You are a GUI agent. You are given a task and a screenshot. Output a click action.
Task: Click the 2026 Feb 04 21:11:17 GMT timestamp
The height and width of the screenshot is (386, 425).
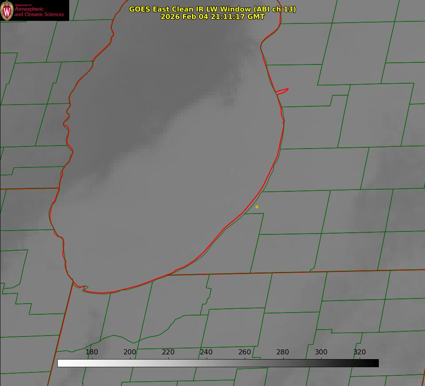pyautogui.click(x=213, y=17)
